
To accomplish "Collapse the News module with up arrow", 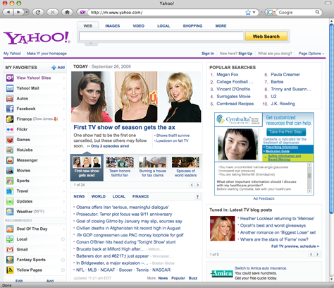I will 197,196.
